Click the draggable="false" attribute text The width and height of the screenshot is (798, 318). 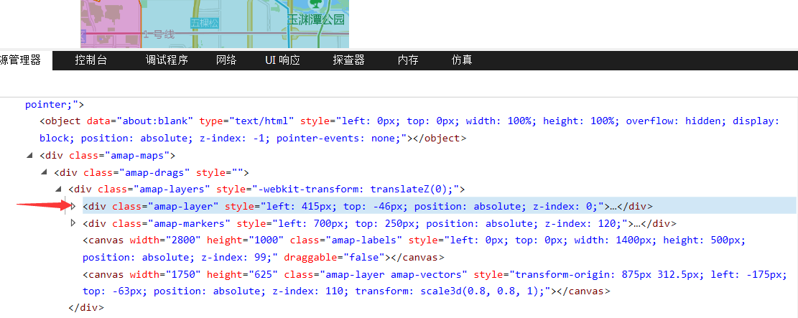pyautogui.click(x=335, y=258)
